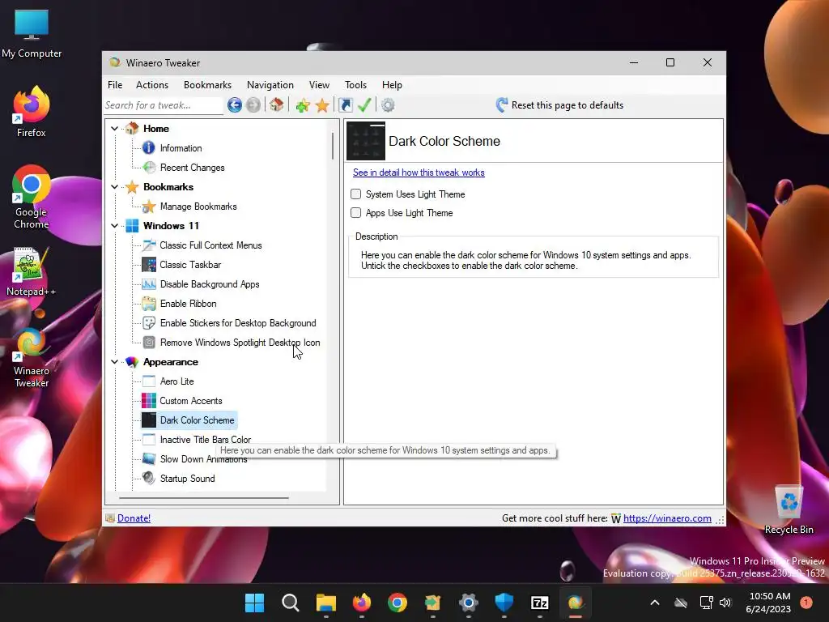829x622 pixels.
Task: Add this tweak to bookmarks (star plus icon)
Action: (303, 105)
